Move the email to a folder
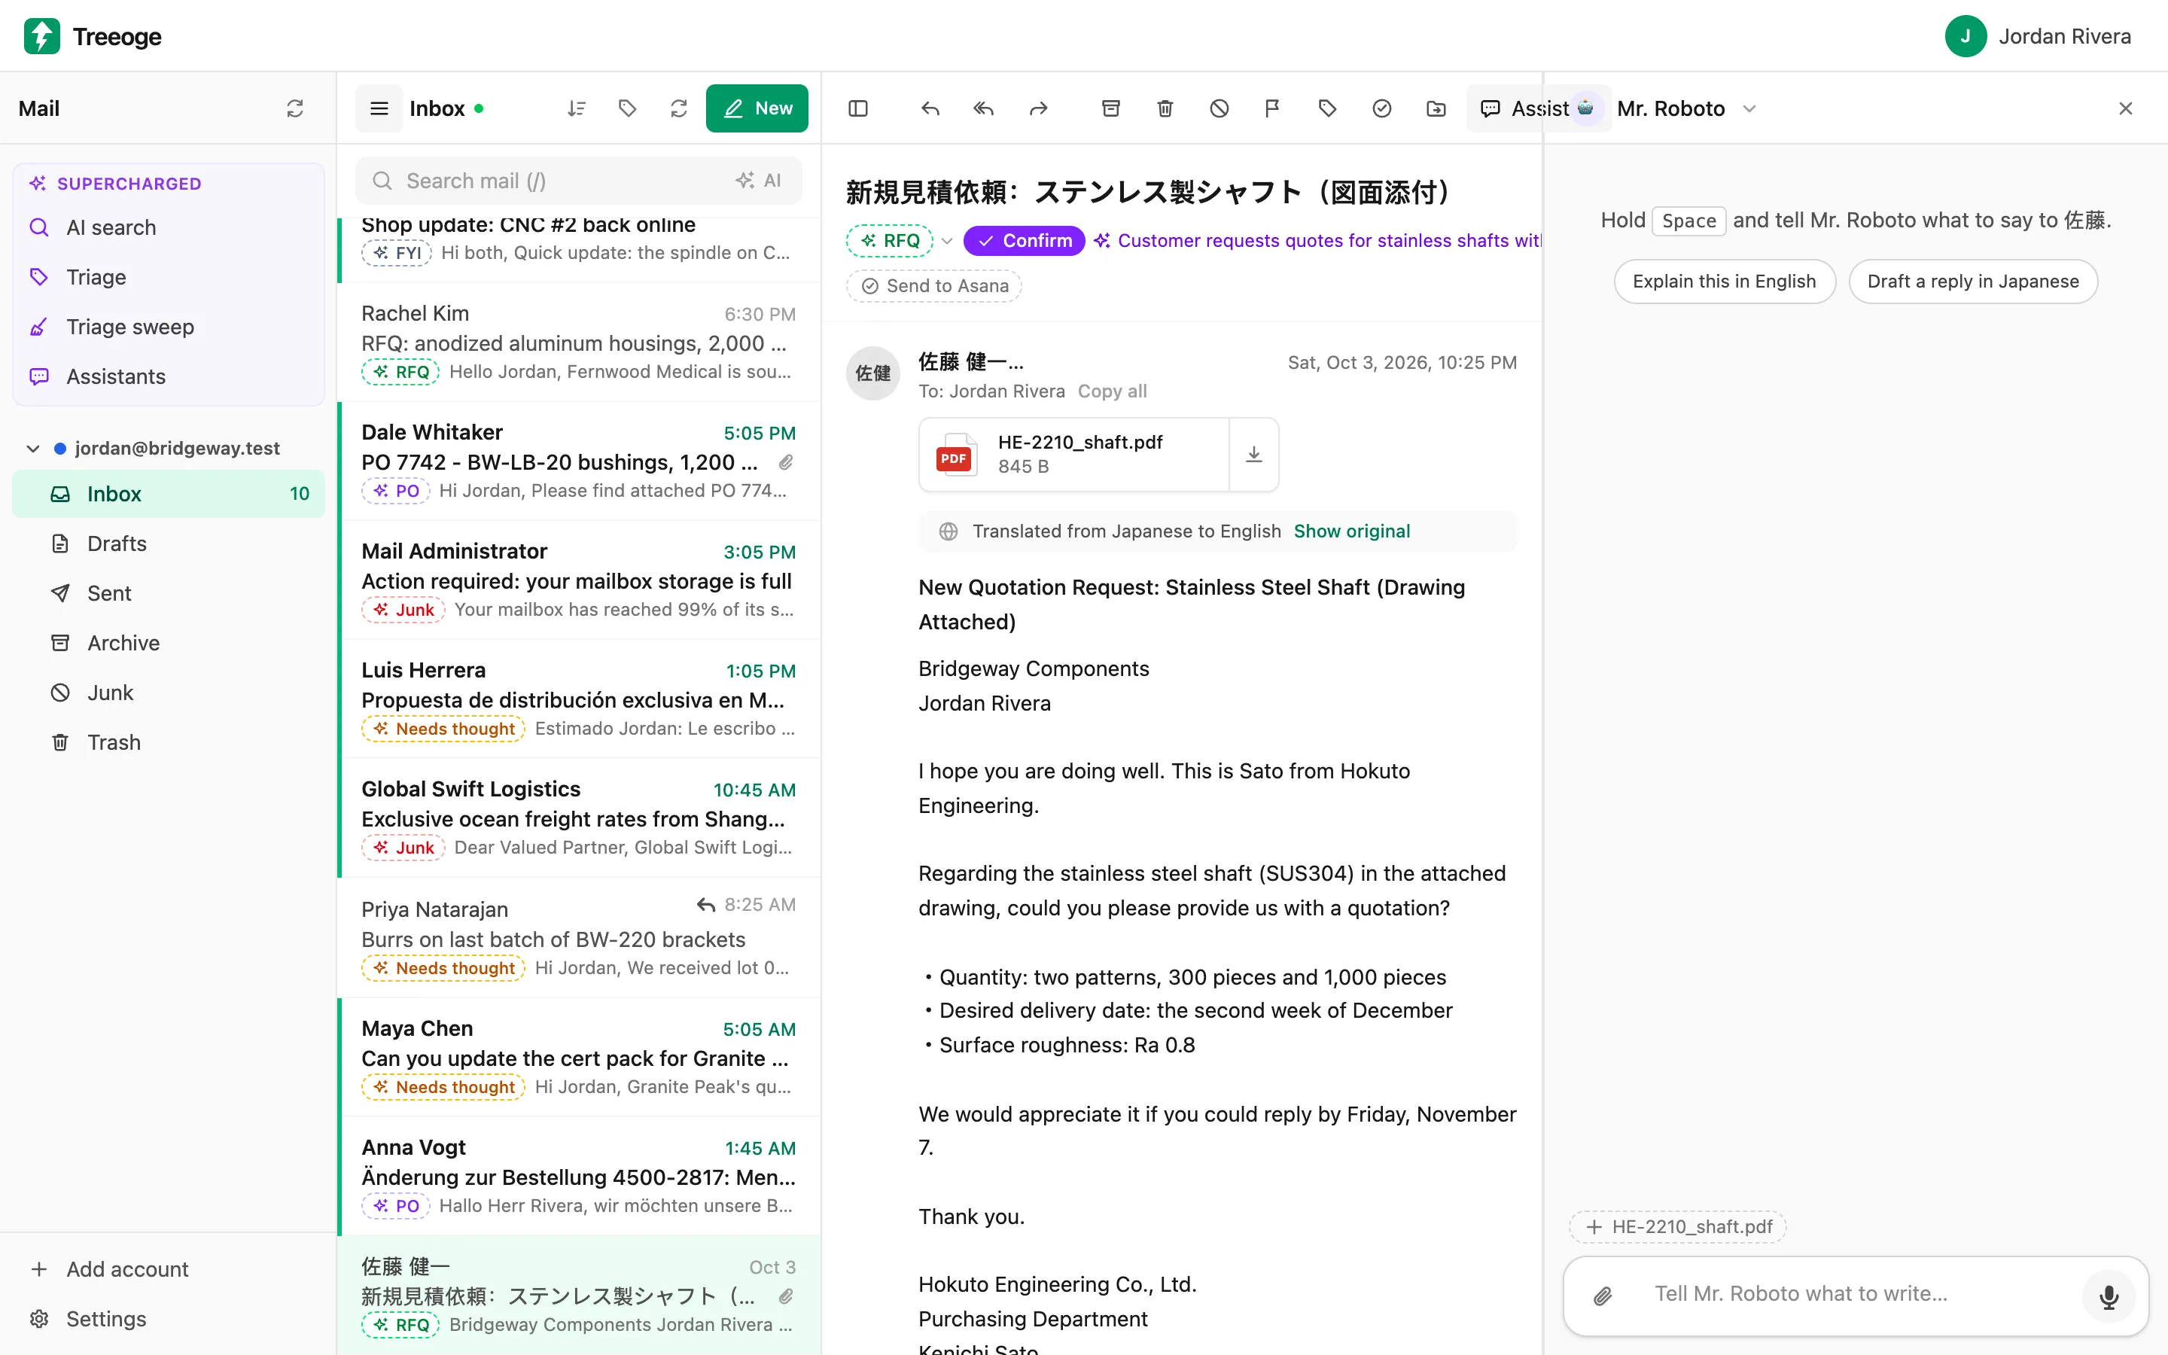Viewport: 2168px width, 1355px height. click(1436, 108)
